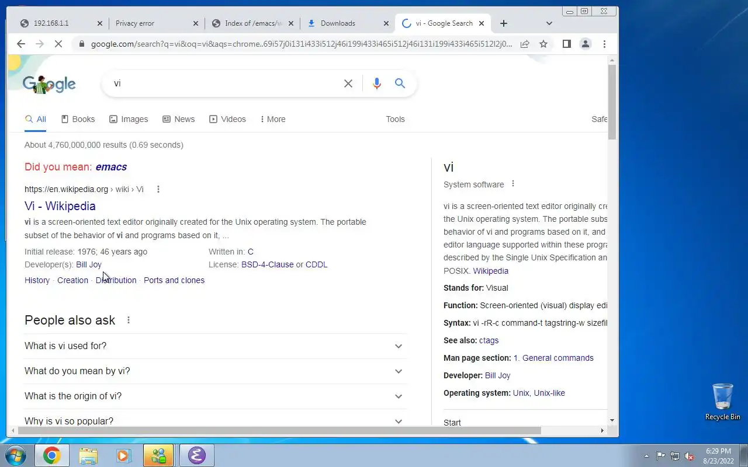Viewport: 748px width, 467px height.
Task: Open the Creation sitelink
Action: [72, 280]
